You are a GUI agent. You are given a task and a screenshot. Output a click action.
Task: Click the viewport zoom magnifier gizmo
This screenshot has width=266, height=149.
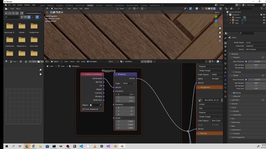point(220,29)
